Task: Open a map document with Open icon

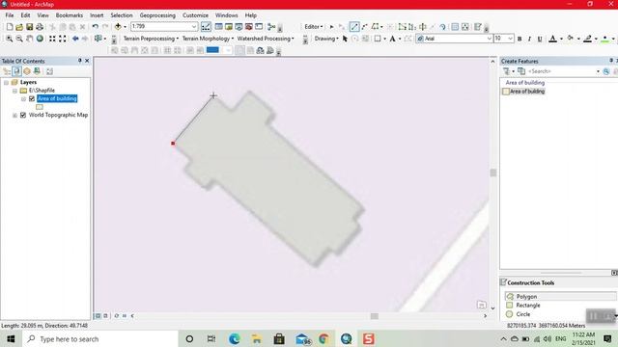Action: [x=19, y=27]
